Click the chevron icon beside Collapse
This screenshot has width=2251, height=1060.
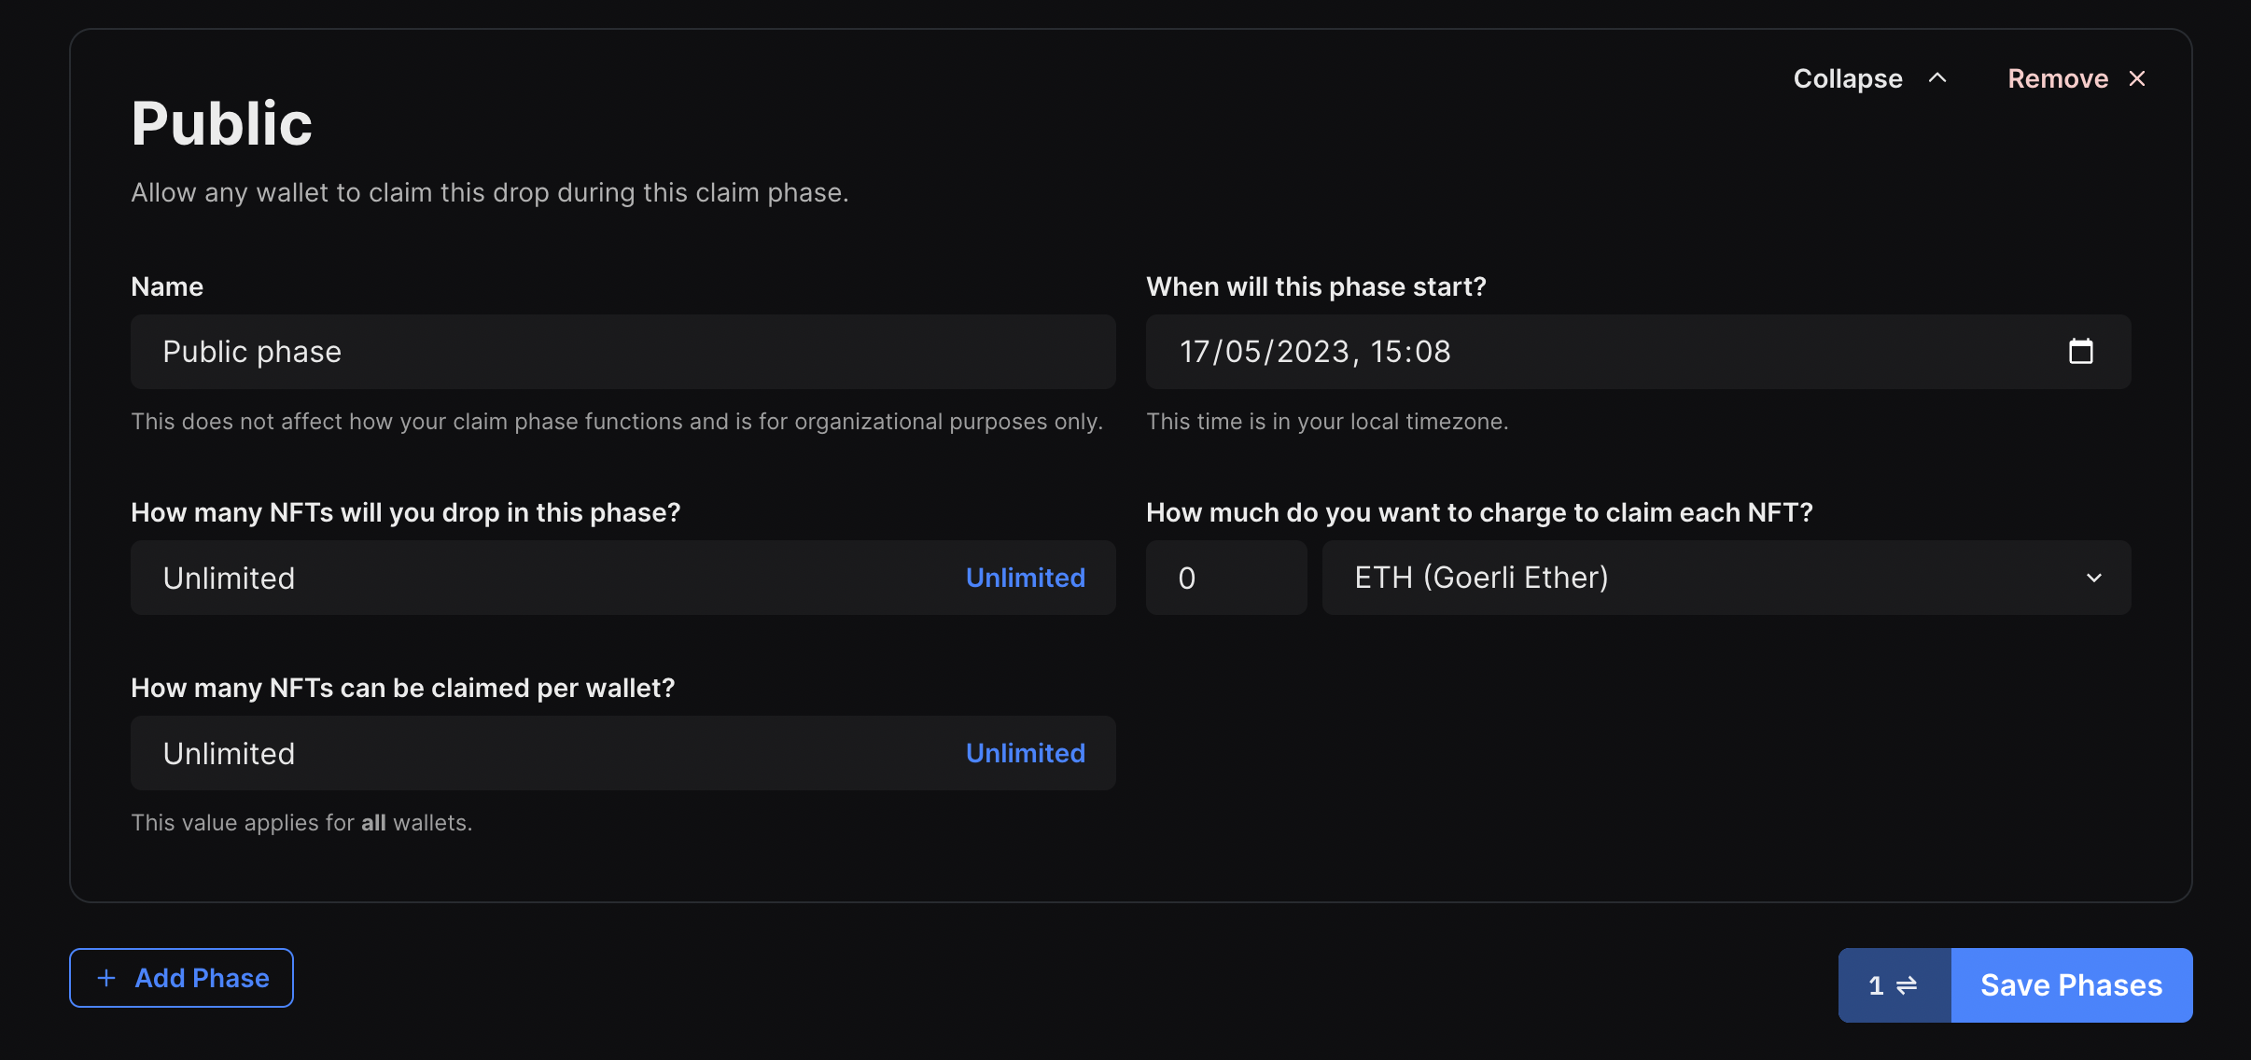click(1937, 77)
